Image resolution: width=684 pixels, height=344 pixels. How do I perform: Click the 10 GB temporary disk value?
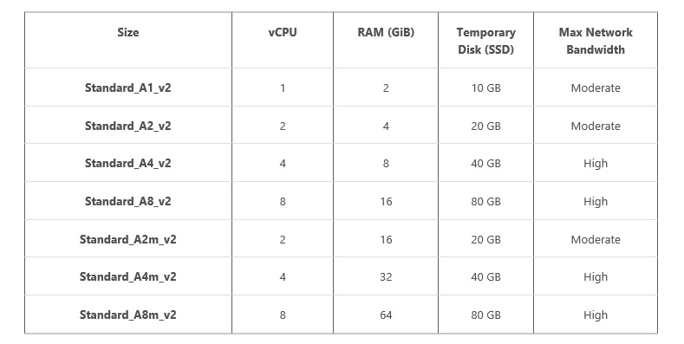pyautogui.click(x=486, y=88)
